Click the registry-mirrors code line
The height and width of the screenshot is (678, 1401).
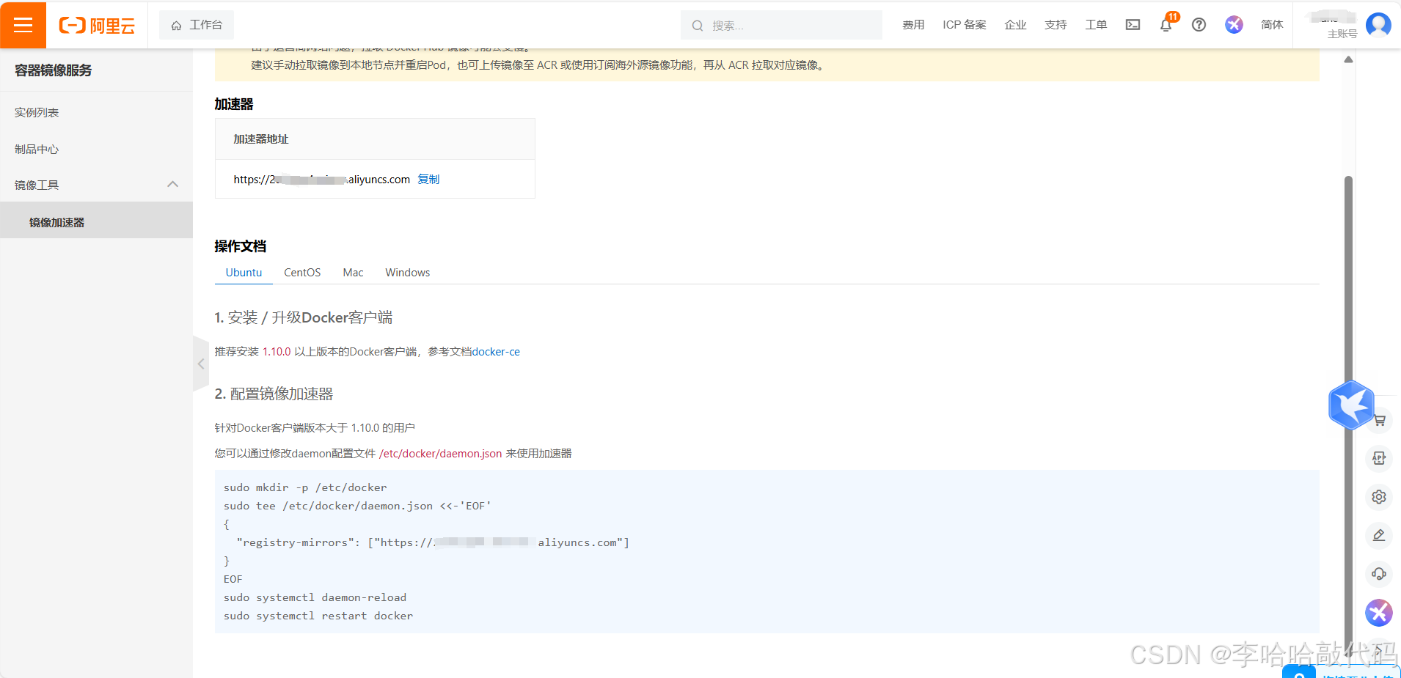point(433,543)
